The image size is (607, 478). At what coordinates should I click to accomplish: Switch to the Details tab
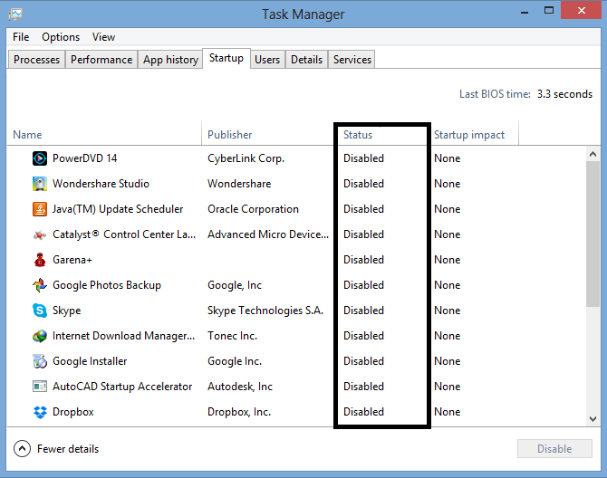[x=306, y=60]
